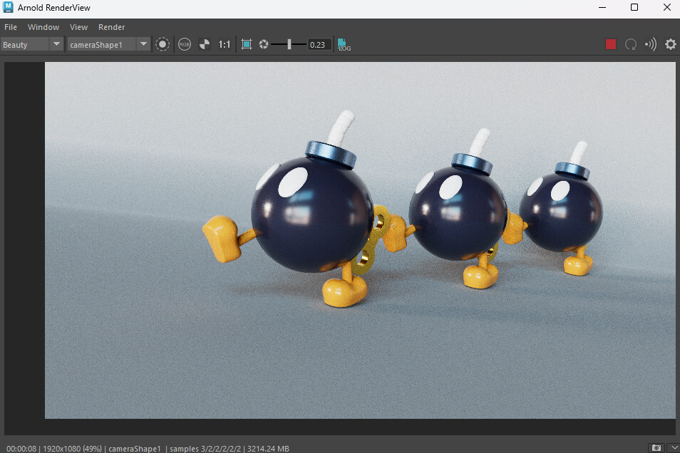Open the RenderView settings gear
The width and height of the screenshot is (680, 453).
(670, 44)
